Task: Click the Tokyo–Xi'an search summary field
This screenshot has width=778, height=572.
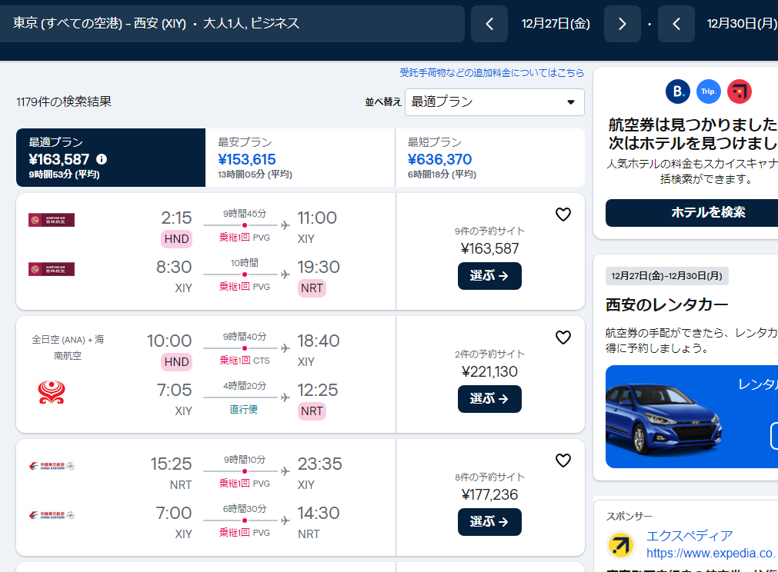Action: [234, 24]
